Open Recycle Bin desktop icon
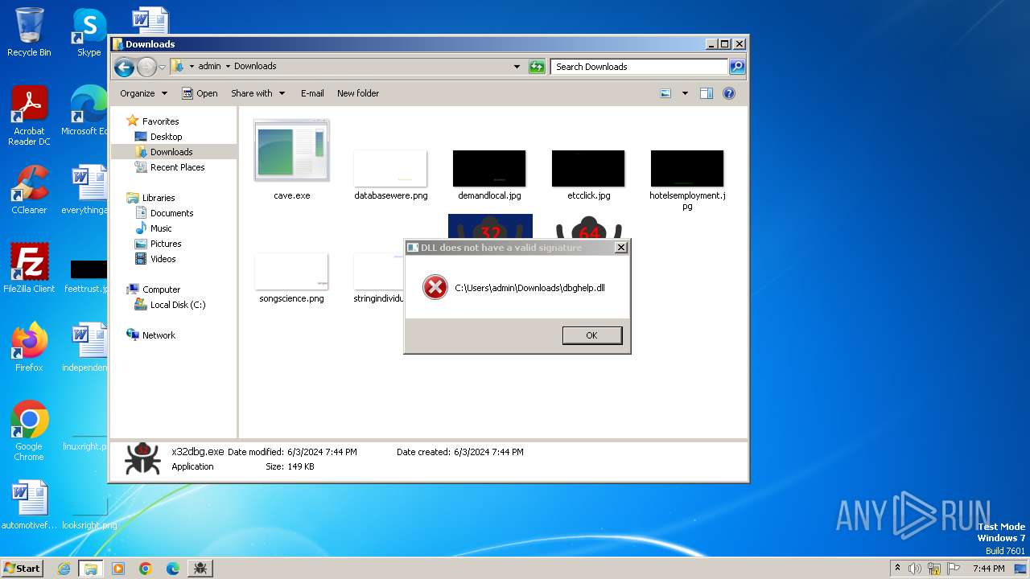Image resolution: width=1030 pixels, height=579 pixels. [29, 32]
